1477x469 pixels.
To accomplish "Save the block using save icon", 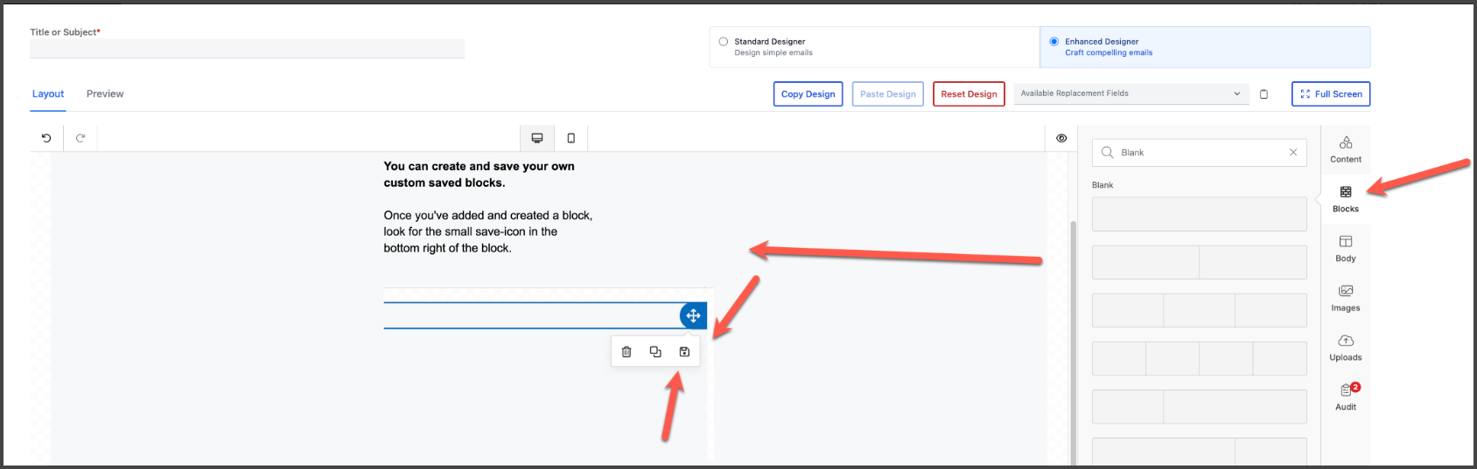I will pos(684,352).
